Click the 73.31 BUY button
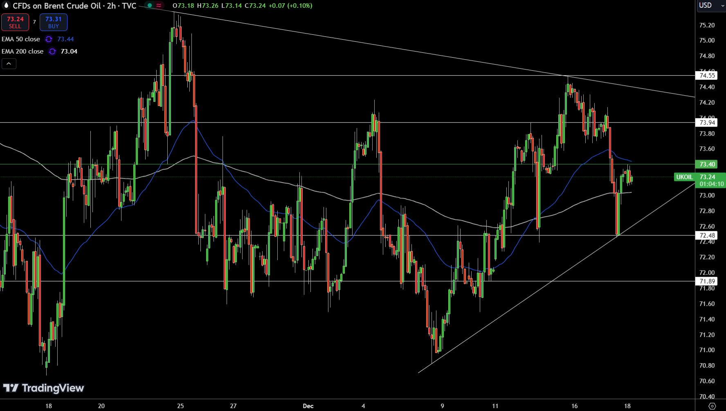This screenshot has width=726, height=411. point(54,22)
